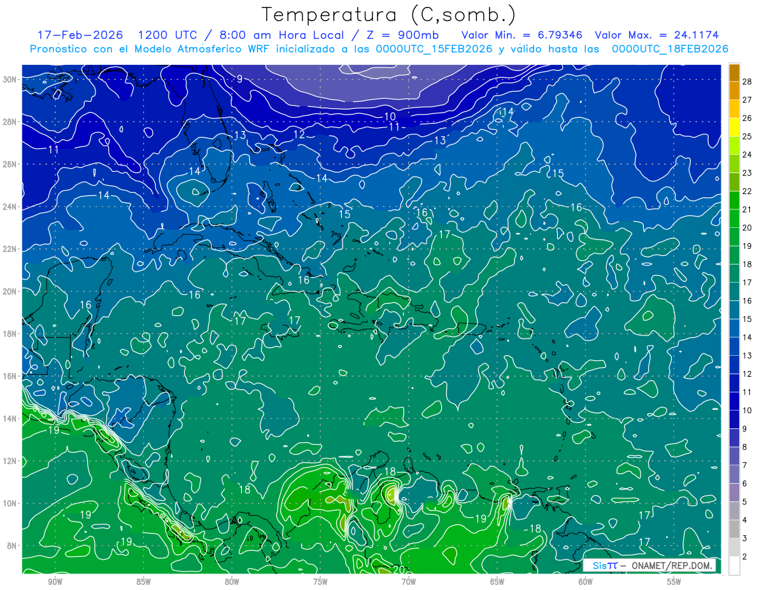Click the colorbar scale label '8'
This screenshot has height=590, width=764.
tap(745, 447)
